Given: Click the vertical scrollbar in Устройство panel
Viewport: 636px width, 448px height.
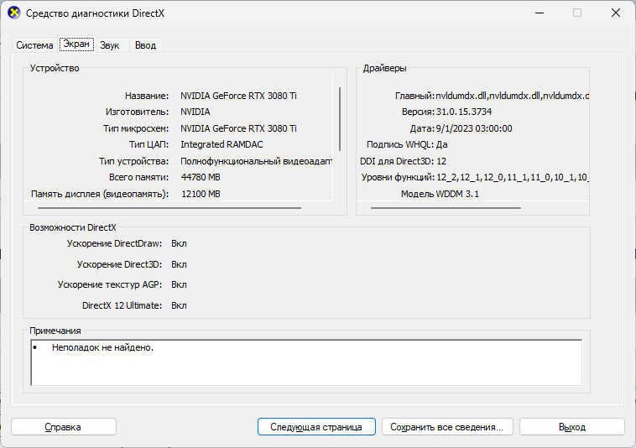Looking at the screenshot, I should point(340,119).
